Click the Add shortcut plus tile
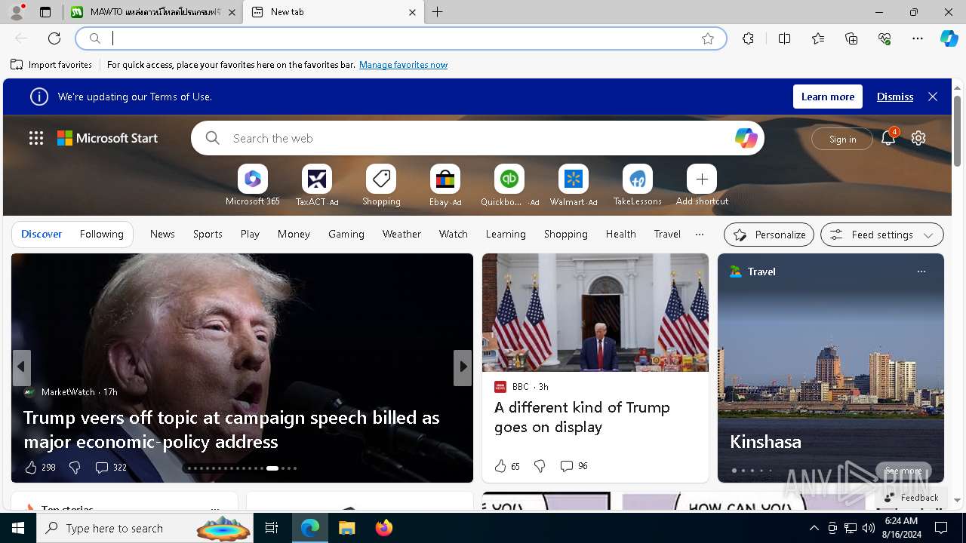 click(702, 186)
